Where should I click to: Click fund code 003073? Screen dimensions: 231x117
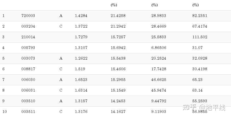tap(28, 58)
